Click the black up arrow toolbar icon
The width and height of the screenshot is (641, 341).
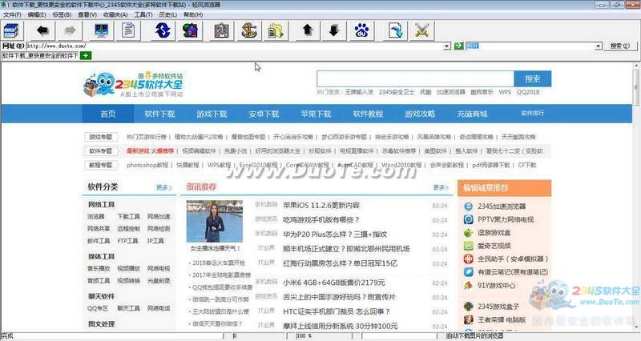click(307, 30)
